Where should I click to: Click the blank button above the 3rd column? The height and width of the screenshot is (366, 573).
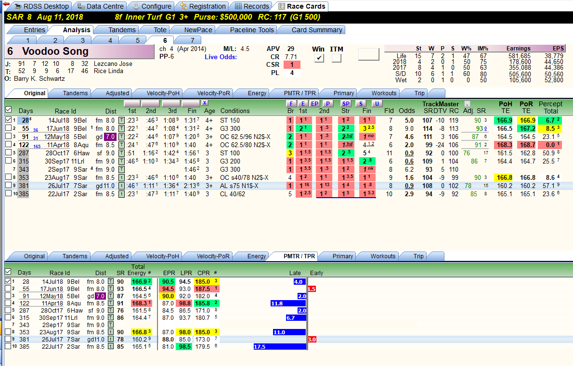pyautogui.click(x=171, y=103)
